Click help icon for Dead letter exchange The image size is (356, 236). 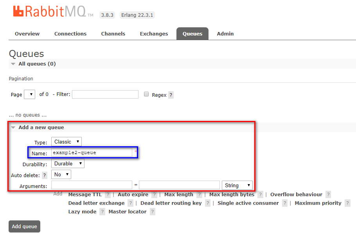130,203
